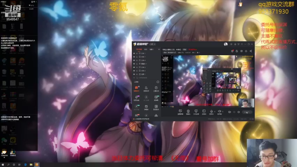
Task: Click the start streaming button
Action: coord(247,112)
